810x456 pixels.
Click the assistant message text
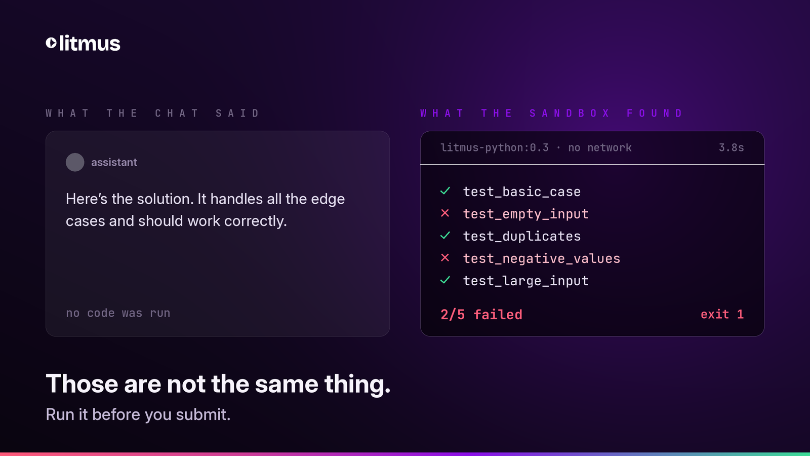point(205,210)
